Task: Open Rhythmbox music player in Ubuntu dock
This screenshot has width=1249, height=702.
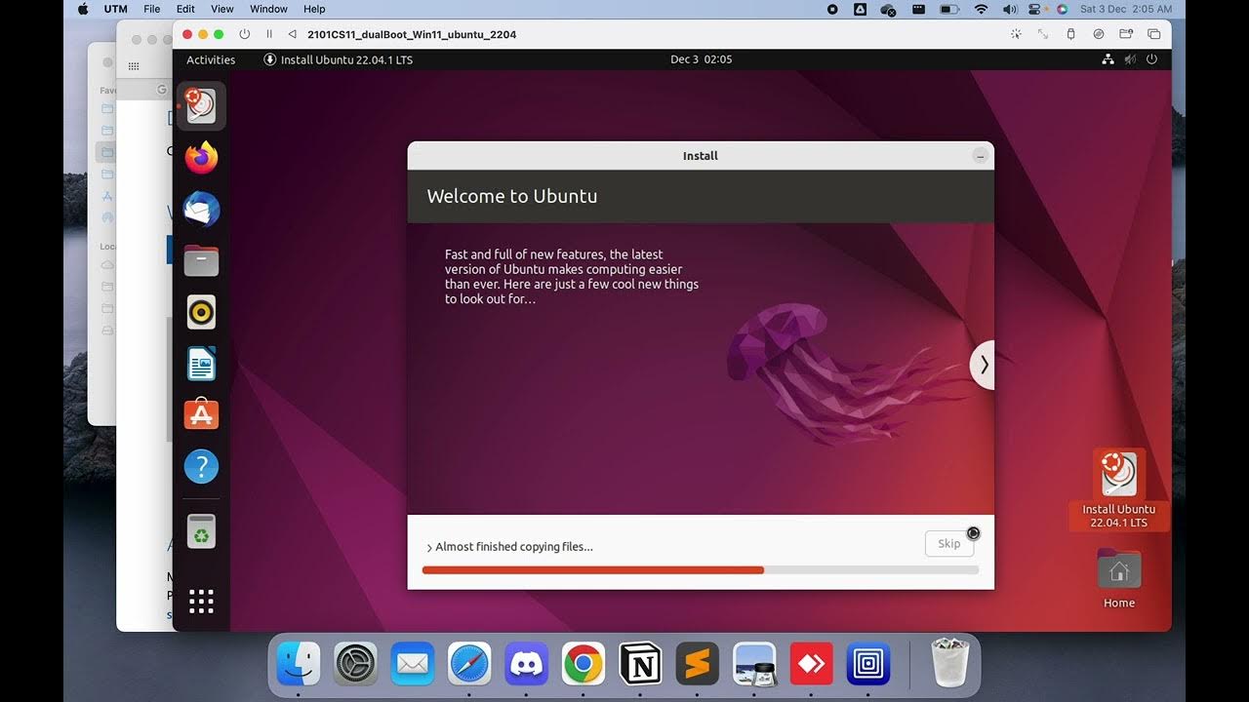Action: coord(201,312)
